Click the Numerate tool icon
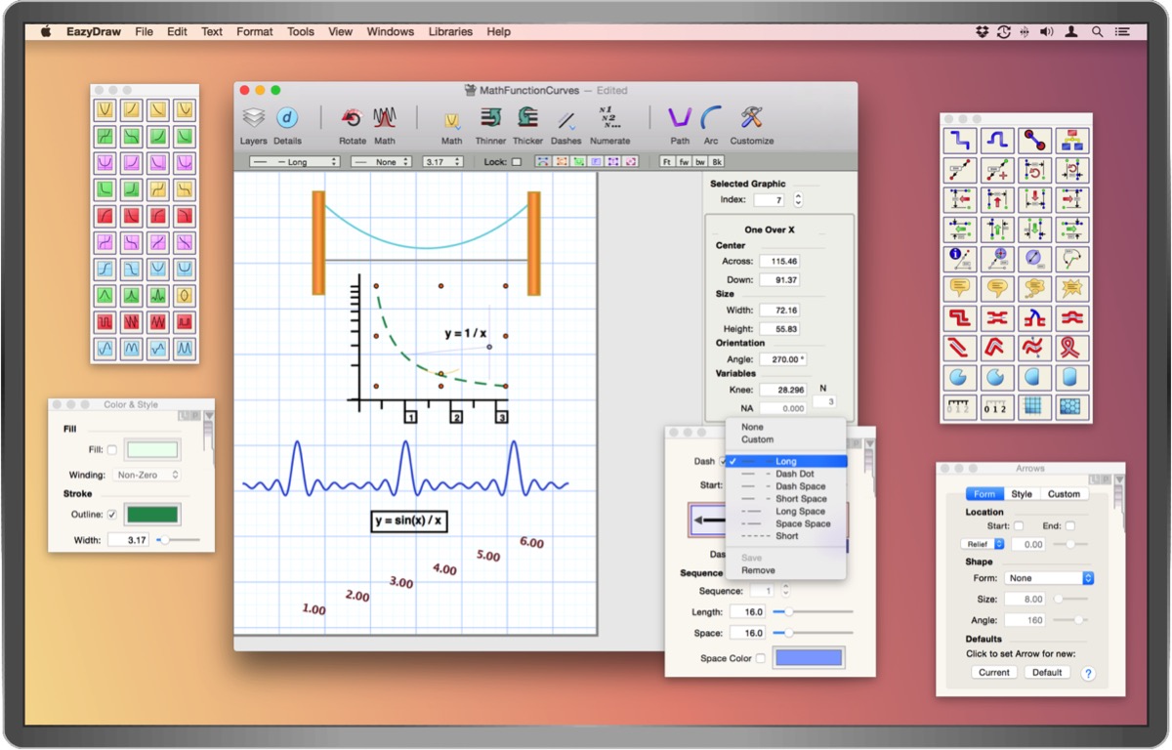1172x750 pixels. pos(609,119)
